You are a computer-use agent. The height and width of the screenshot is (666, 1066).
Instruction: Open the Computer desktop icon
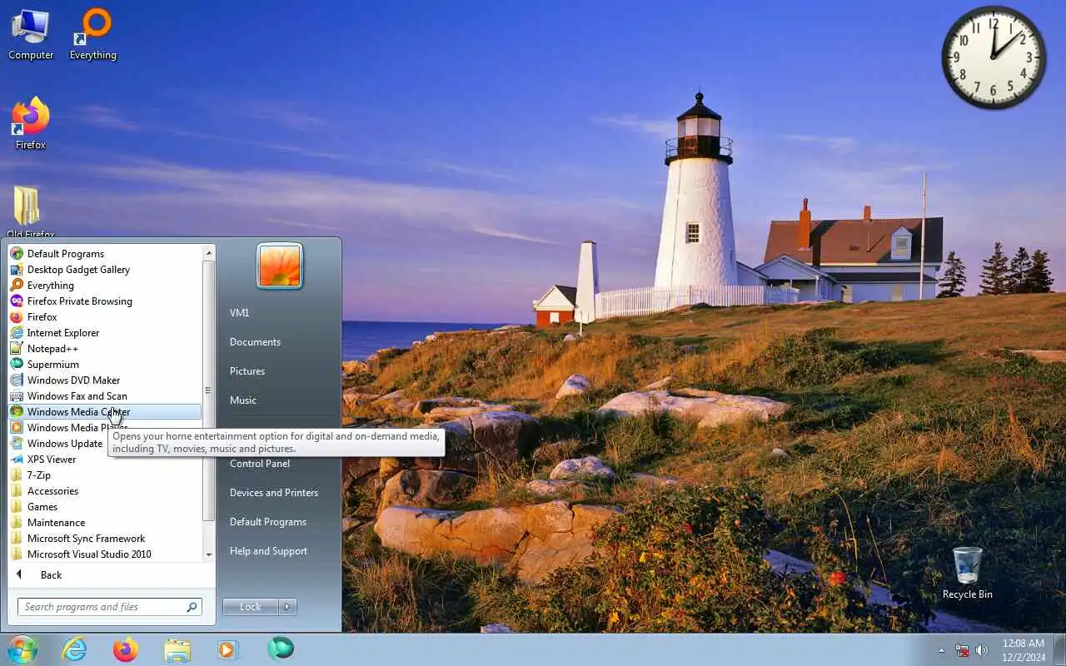pyautogui.click(x=31, y=35)
